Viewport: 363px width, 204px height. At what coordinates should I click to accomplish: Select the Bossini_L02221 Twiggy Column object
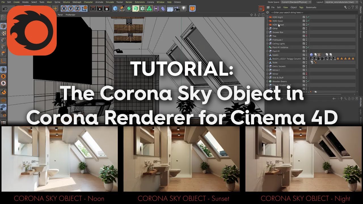286,59
